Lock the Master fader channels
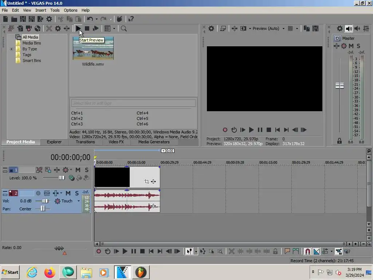This screenshot has height=280, width=373. click(x=339, y=141)
